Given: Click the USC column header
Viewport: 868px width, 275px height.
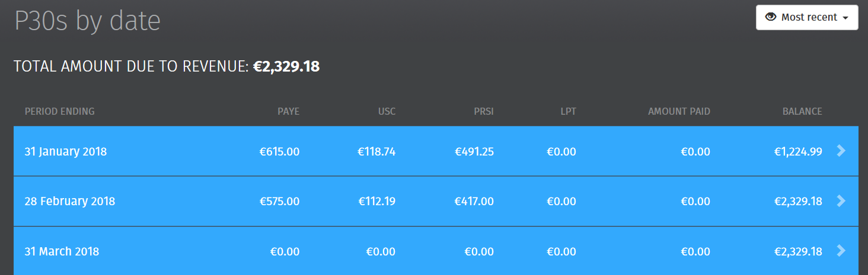Looking at the screenshot, I should [387, 111].
